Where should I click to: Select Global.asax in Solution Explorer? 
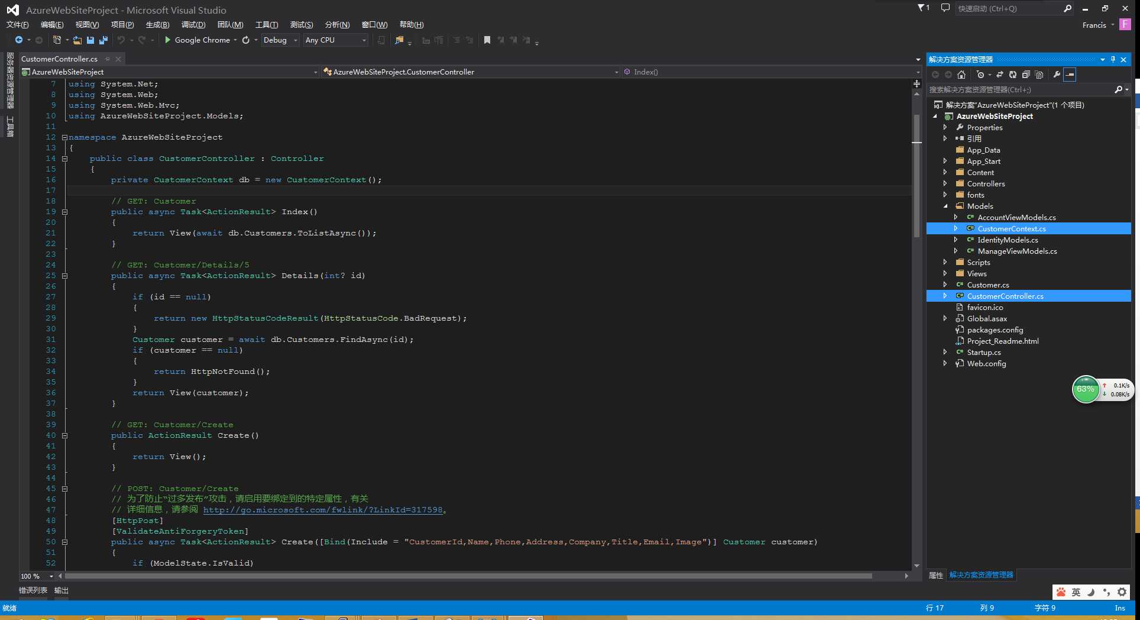point(987,318)
